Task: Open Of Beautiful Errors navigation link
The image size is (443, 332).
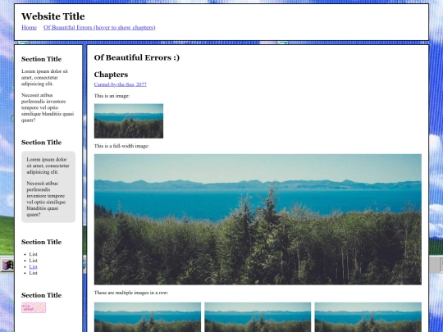Action: (99, 27)
